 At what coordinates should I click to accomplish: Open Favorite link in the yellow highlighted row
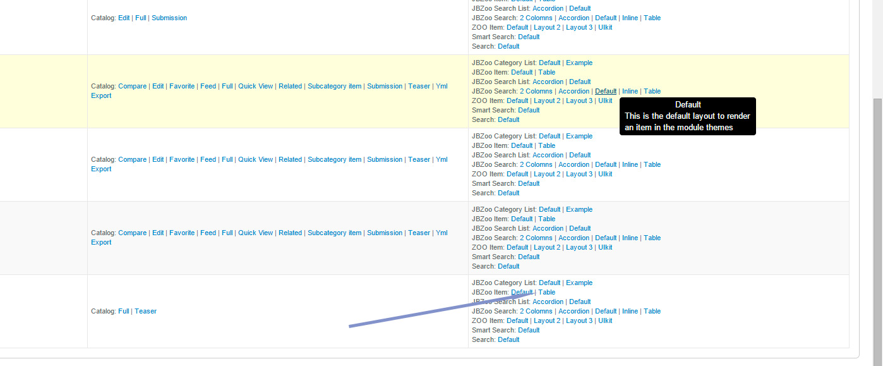point(182,86)
